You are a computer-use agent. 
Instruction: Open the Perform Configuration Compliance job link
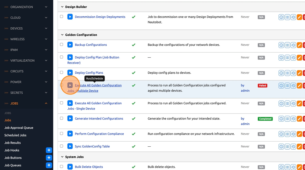point(99,134)
